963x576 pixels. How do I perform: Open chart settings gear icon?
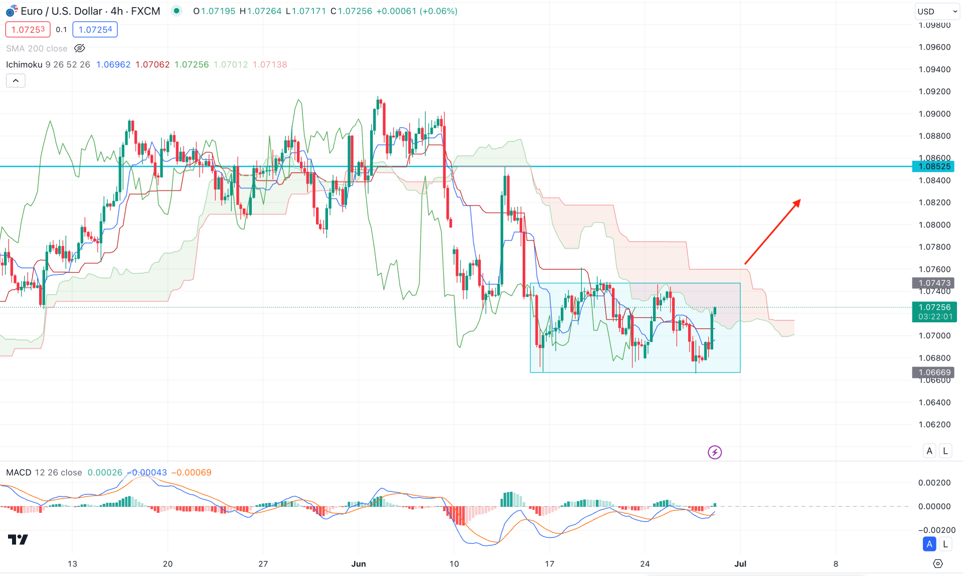click(x=937, y=564)
